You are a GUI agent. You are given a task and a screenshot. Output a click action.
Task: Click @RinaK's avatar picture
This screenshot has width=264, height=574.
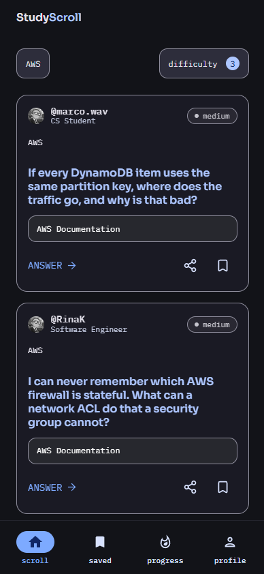click(36, 324)
